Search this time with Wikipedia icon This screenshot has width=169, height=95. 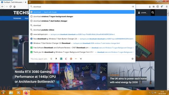coord(81,59)
